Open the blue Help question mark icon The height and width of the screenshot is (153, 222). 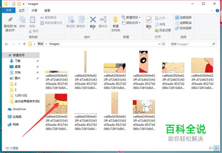pyautogui.click(x=217, y=11)
